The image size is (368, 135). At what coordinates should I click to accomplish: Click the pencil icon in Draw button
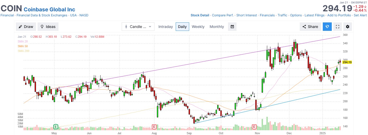(x=20, y=27)
